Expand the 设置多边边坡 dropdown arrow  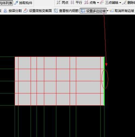(108, 11)
